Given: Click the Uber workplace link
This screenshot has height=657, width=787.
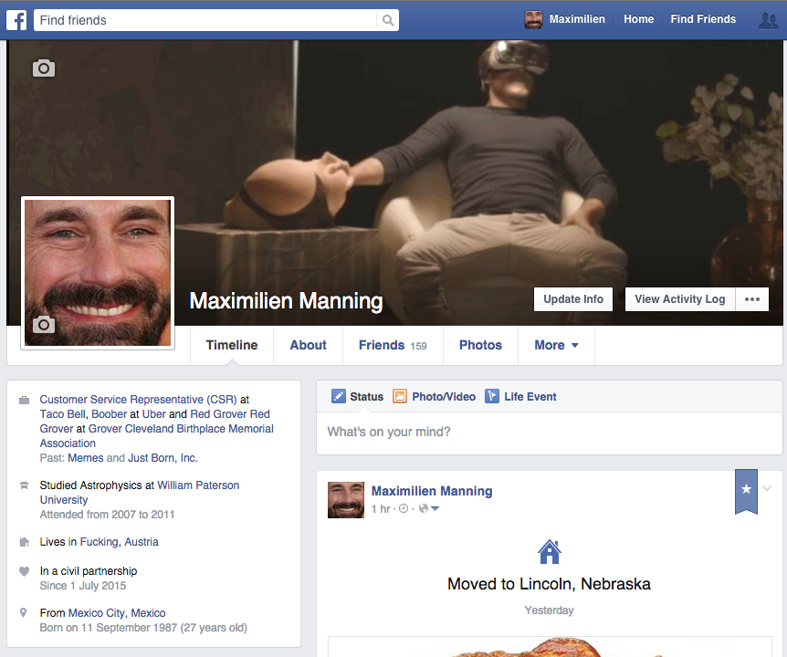Looking at the screenshot, I should pos(153,413).
